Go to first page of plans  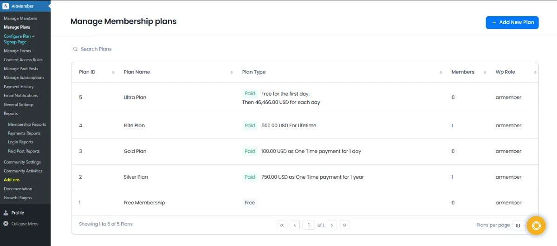click(282, 225)
